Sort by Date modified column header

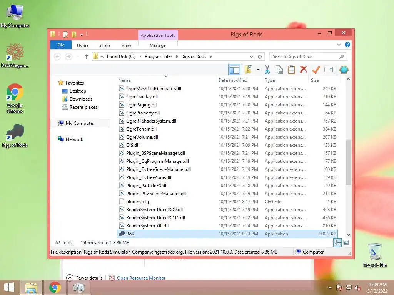coord(239,80)
